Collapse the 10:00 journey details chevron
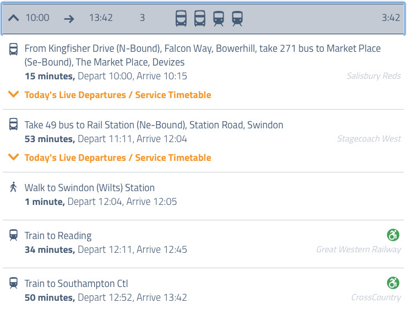This screenshot has height=309, width=413. pos(14,18)
